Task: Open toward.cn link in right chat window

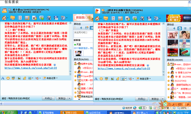Action: pos(124,68)
